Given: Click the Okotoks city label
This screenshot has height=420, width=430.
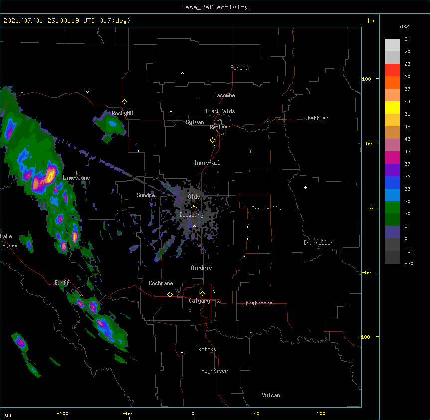Looking at the screenshot, I should [x=206, y=349].
